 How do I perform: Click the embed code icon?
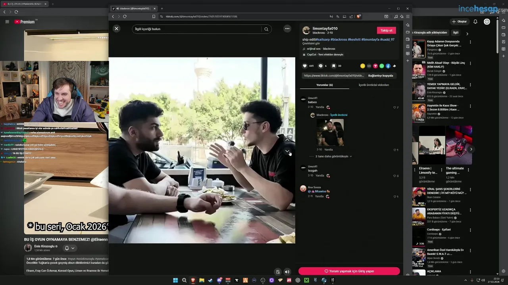coord(369,66)
